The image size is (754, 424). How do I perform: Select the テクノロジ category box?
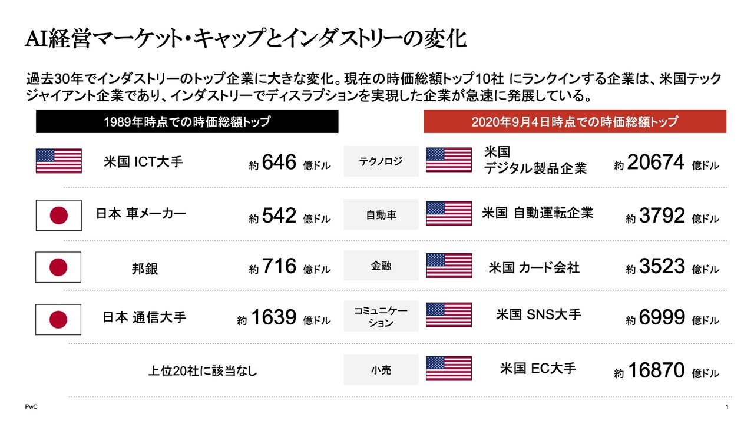coord(381,161)
